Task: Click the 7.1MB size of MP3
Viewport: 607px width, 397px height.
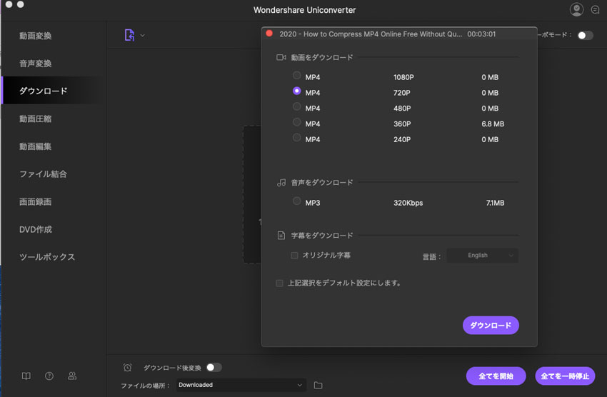Action: (495, 203)
